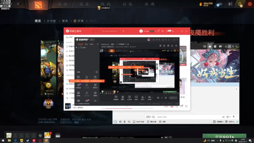Close the orange notification in toolbox
This screenshot has height=143, width=254.
[x=103, y=81]
